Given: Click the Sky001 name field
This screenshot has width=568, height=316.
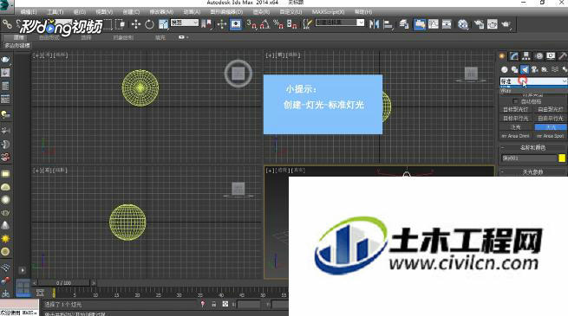Looking at the screenshot, I should click(x=528, y=158).
